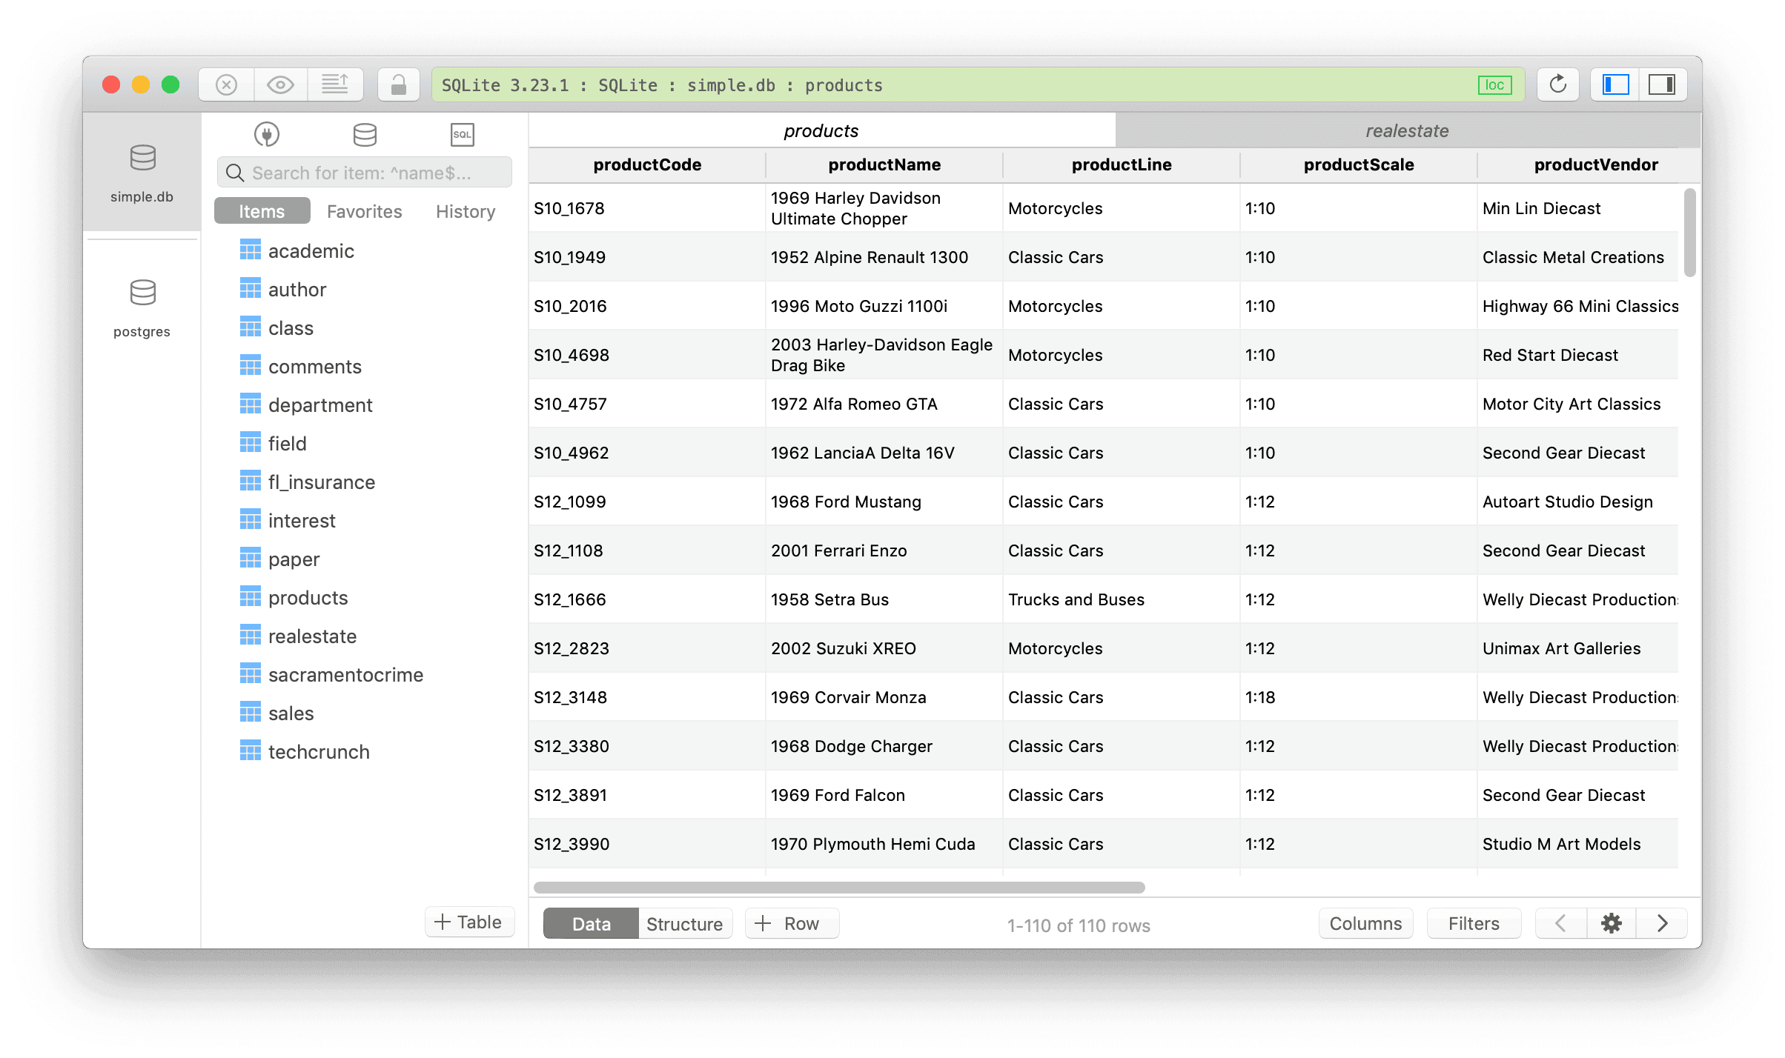Click the eye preview icon in toolbar
The width and height of the screenshot is (1785, 1058).
pos(280,85)
